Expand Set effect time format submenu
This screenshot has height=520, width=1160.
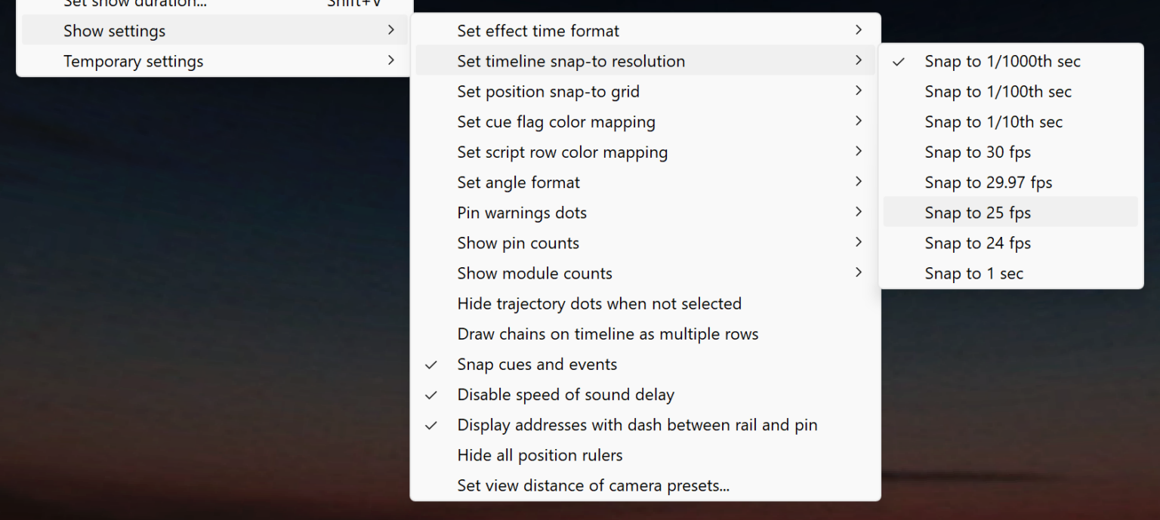point(538,31)
